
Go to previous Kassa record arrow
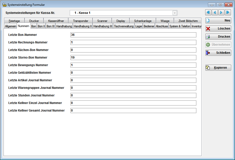215,12
